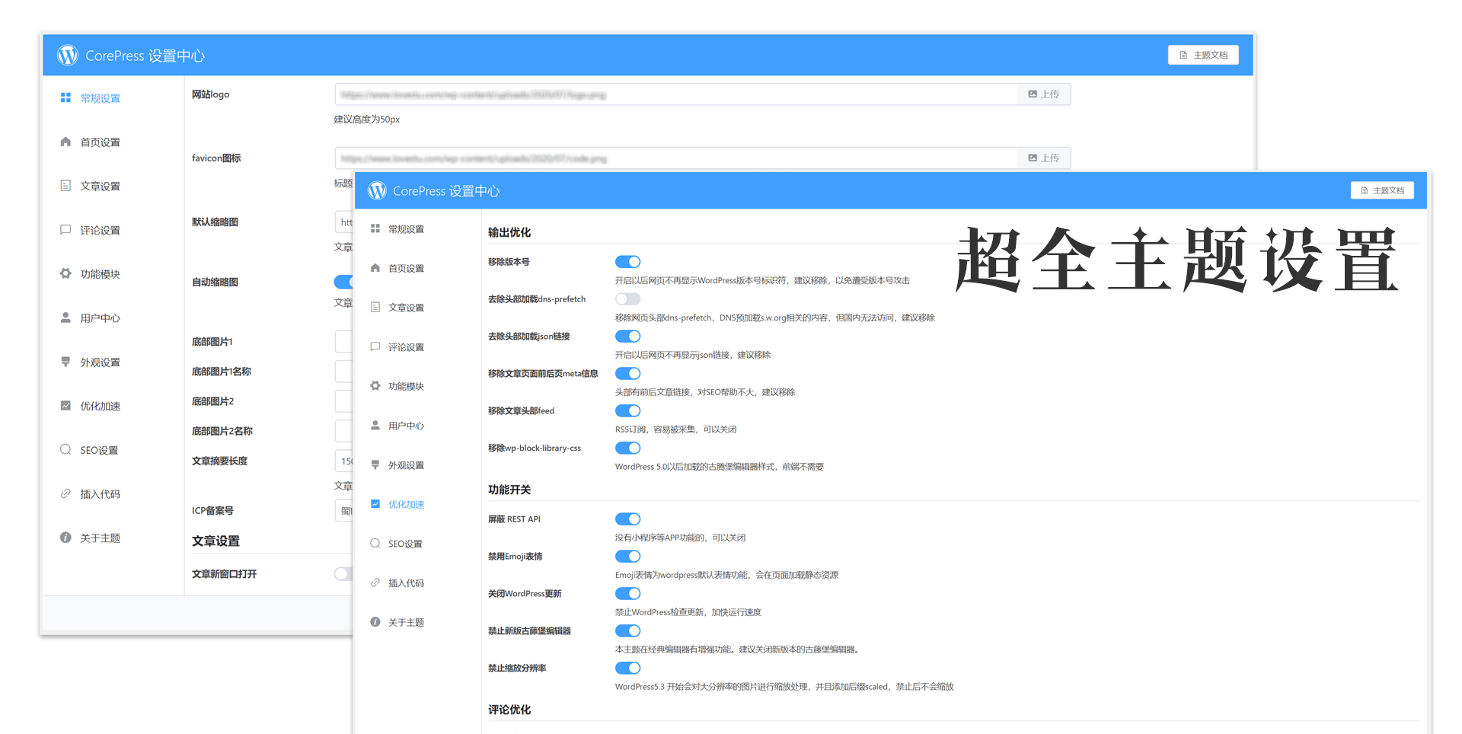
Task: Click 评论设置 chat icon in front window sidebar
Action: pos(375,346)
